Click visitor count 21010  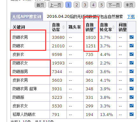[x=58, y=46]
